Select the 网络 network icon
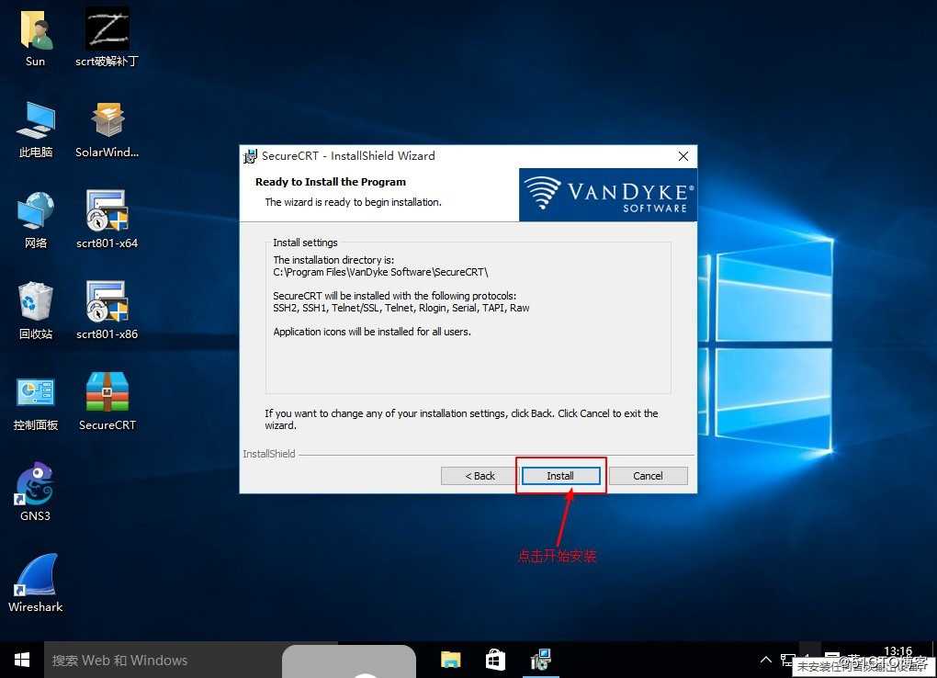937x678 pixels. coord(35,220)
